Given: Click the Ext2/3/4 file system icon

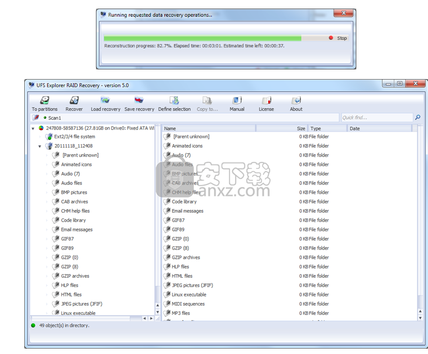Looking at the screenshot, I should 49,137.
